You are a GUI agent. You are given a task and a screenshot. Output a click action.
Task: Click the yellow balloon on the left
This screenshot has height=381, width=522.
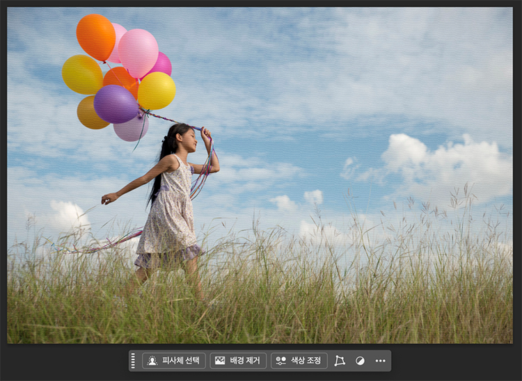[x=81, y=74]
